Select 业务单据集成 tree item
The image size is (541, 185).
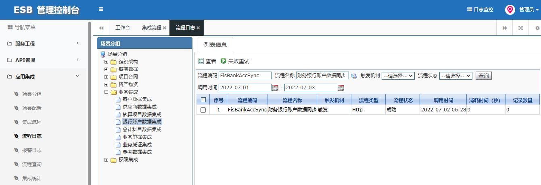[x=137, y=137]
